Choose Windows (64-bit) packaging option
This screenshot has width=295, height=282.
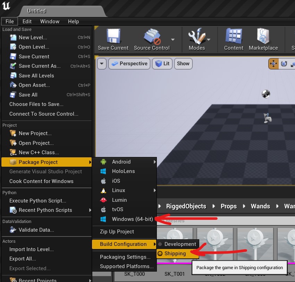[124, 219]
